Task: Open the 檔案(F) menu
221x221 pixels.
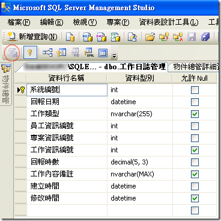Action: tap(19, 22)
